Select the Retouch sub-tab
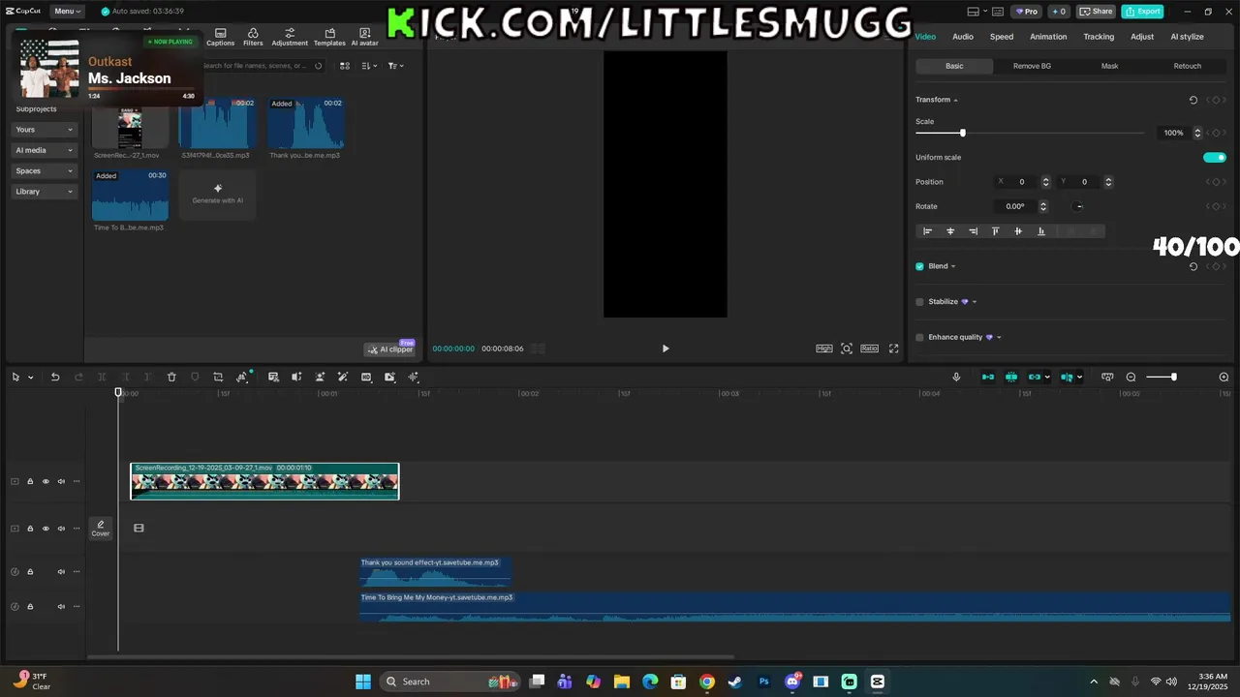The image size is (1240, 697). coord(1187,66)
